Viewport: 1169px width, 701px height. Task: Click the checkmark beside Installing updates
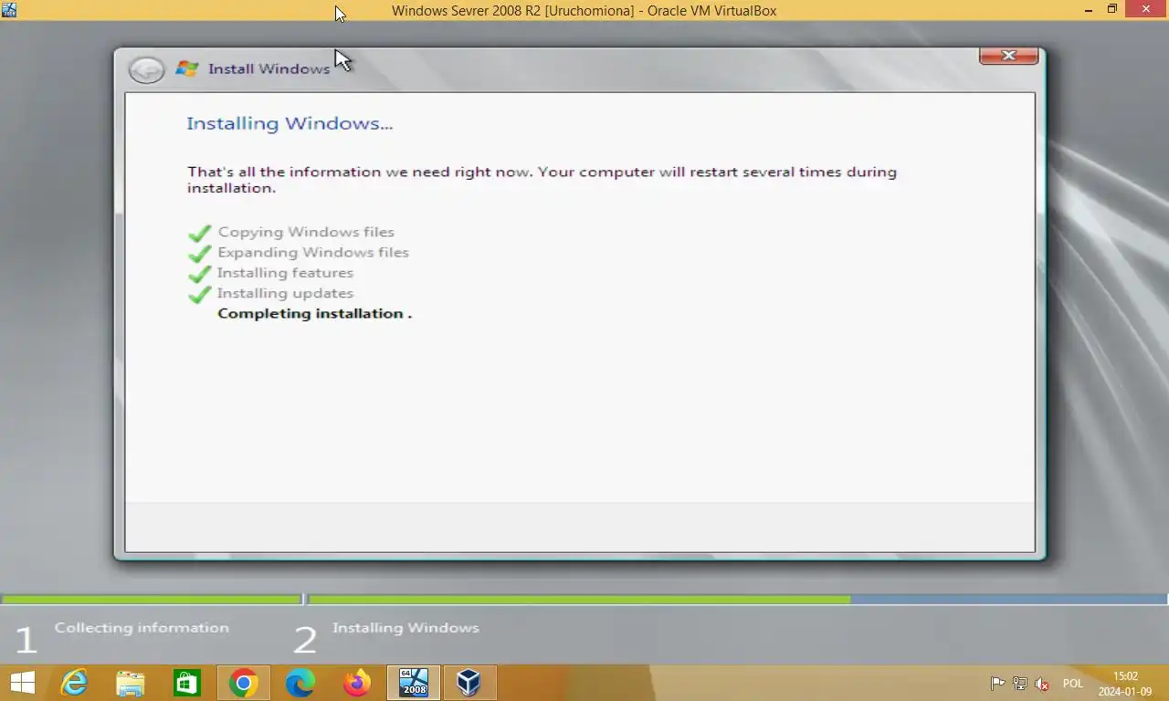point(200,294)
